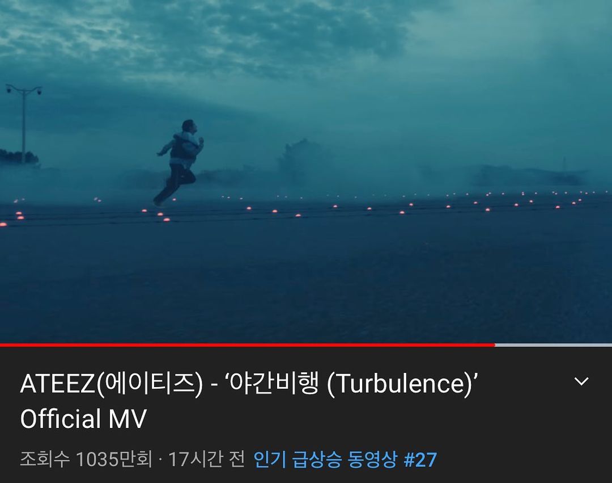Image resolution: width=612 pixels, height=483 pixels.
Task: Open the 인기 급상승 동영상 #27 trending link
Action: click(345, 459)
